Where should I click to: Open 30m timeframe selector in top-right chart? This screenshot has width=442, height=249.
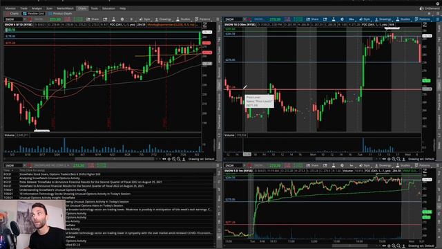[x=352, y=19]
